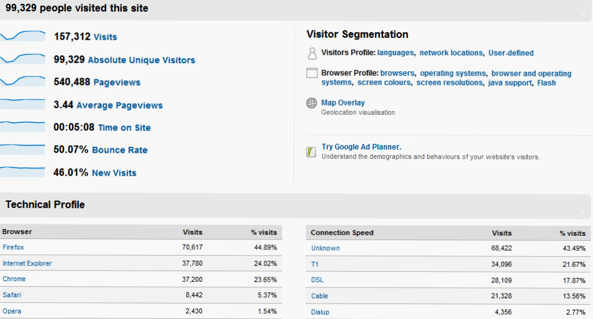Viewport: 593px width, 319px height.
Task: Open the Pageviews sparkline chart
Action: pos(23,81)
